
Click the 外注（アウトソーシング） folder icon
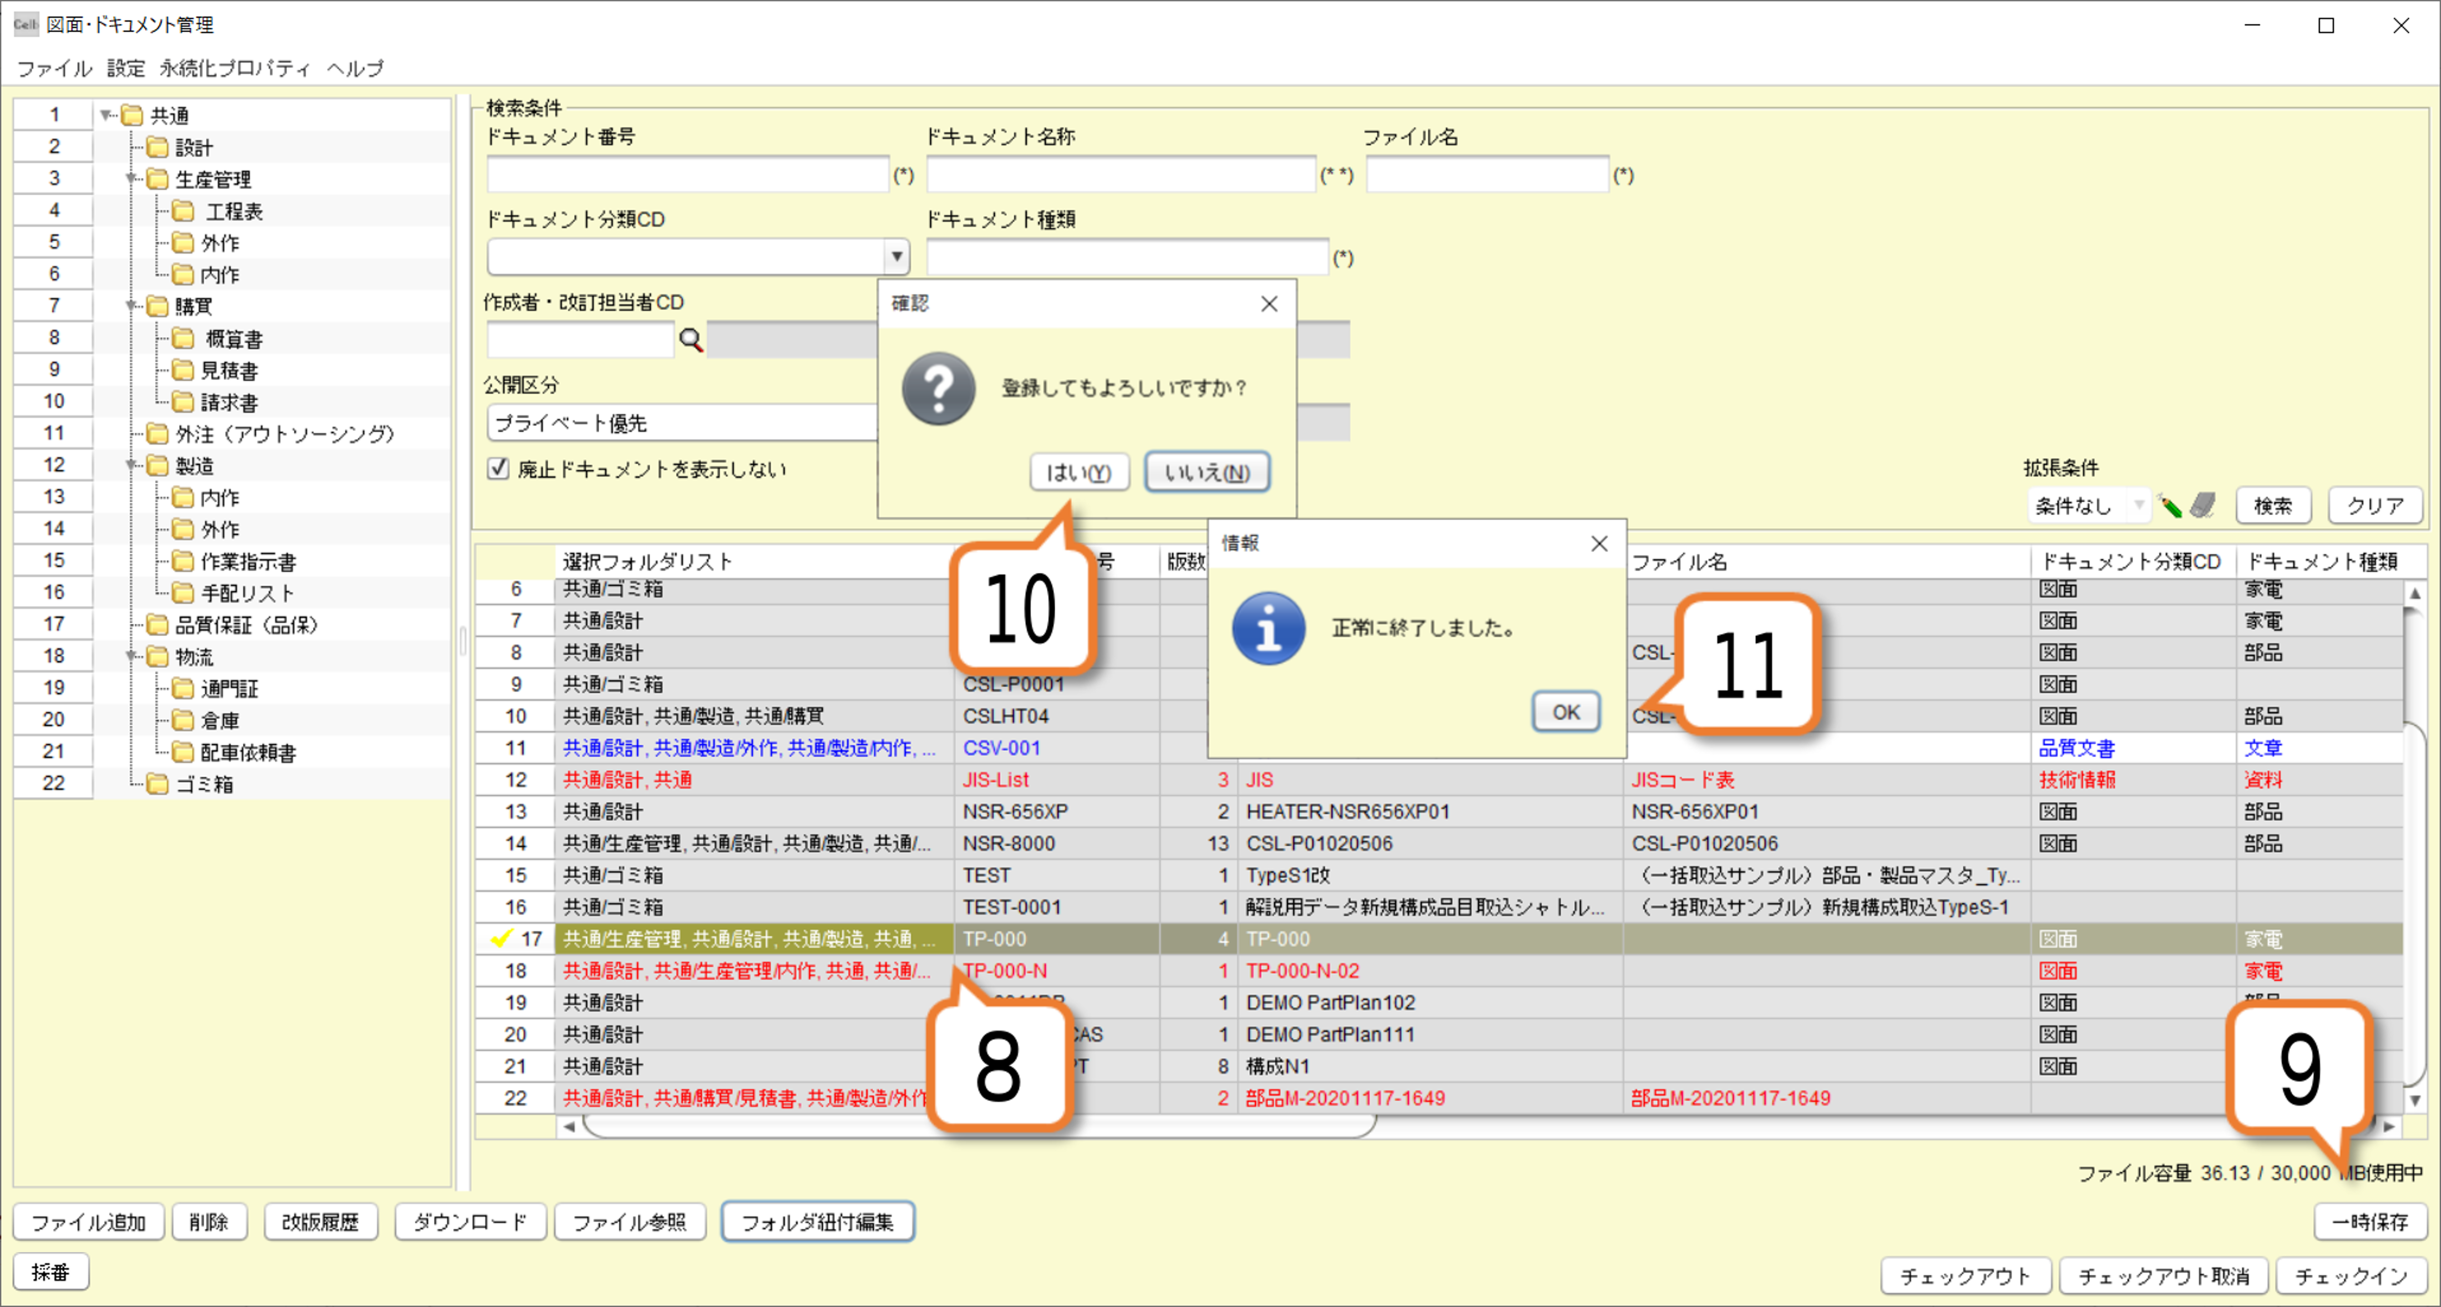click(158, 434)
